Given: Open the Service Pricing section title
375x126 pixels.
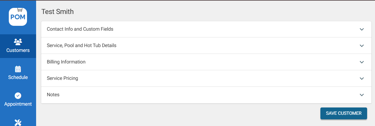Looking at the screenshot, I should (x=62, y=78).
